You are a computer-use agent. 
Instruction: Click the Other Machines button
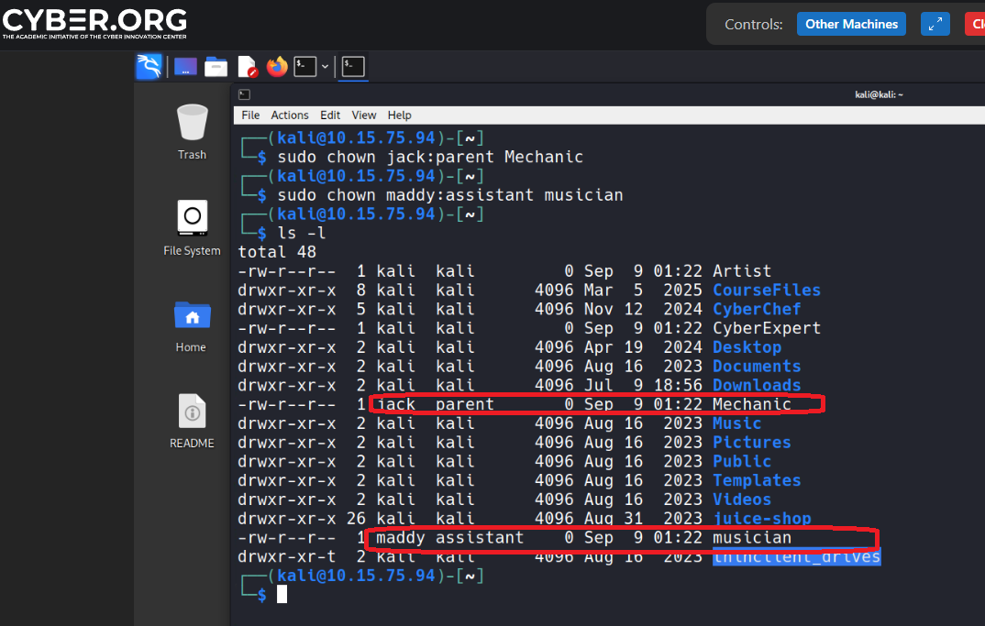coord(851,25)
